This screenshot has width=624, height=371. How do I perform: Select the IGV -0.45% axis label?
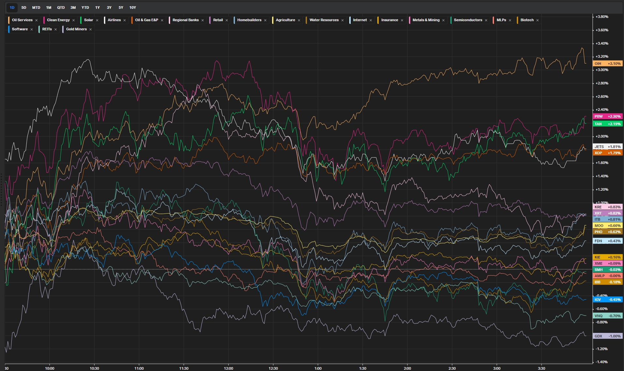tap(607, 300)
